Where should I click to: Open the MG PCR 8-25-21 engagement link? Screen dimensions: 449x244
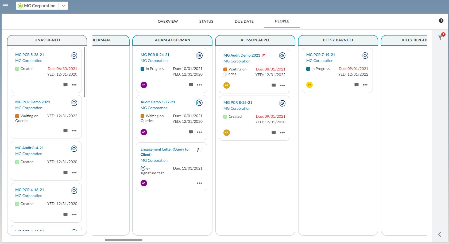[238, 103]
